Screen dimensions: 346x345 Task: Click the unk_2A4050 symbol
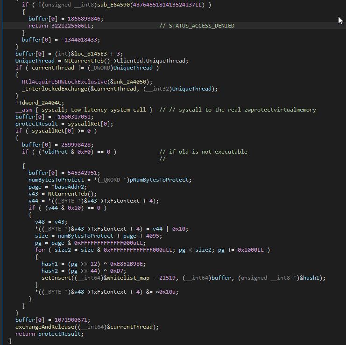[129, 82]
